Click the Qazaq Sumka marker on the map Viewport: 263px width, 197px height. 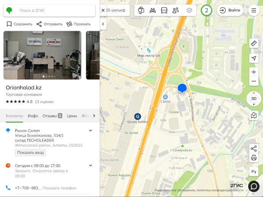tap(138, 116)
